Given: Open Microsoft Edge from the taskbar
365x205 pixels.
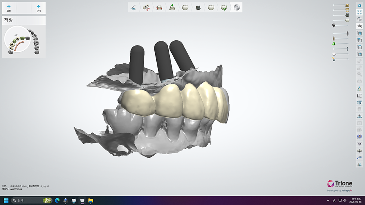Looking at the screenshot, I should tap(57, 201).
